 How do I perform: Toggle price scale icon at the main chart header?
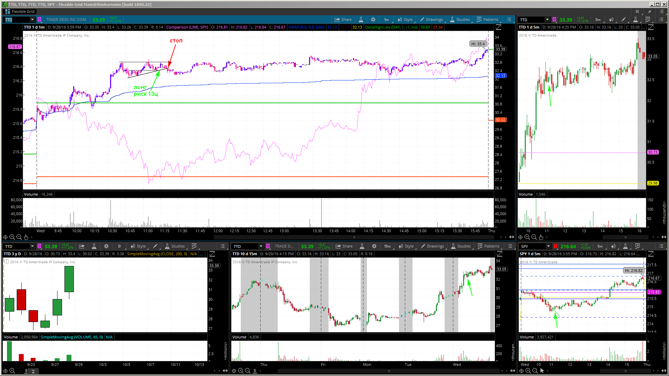(x=499, y=27)
